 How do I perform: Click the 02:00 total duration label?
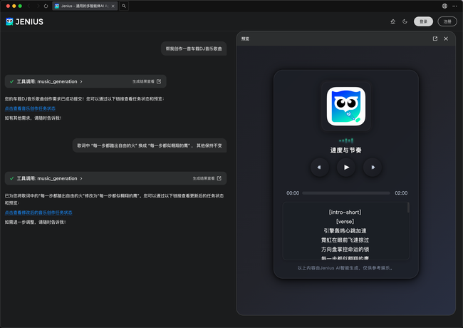coord(401,193)
